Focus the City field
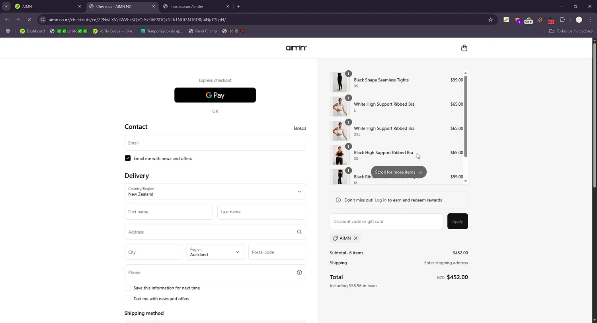The image size is (597, 323). point(153,252)
